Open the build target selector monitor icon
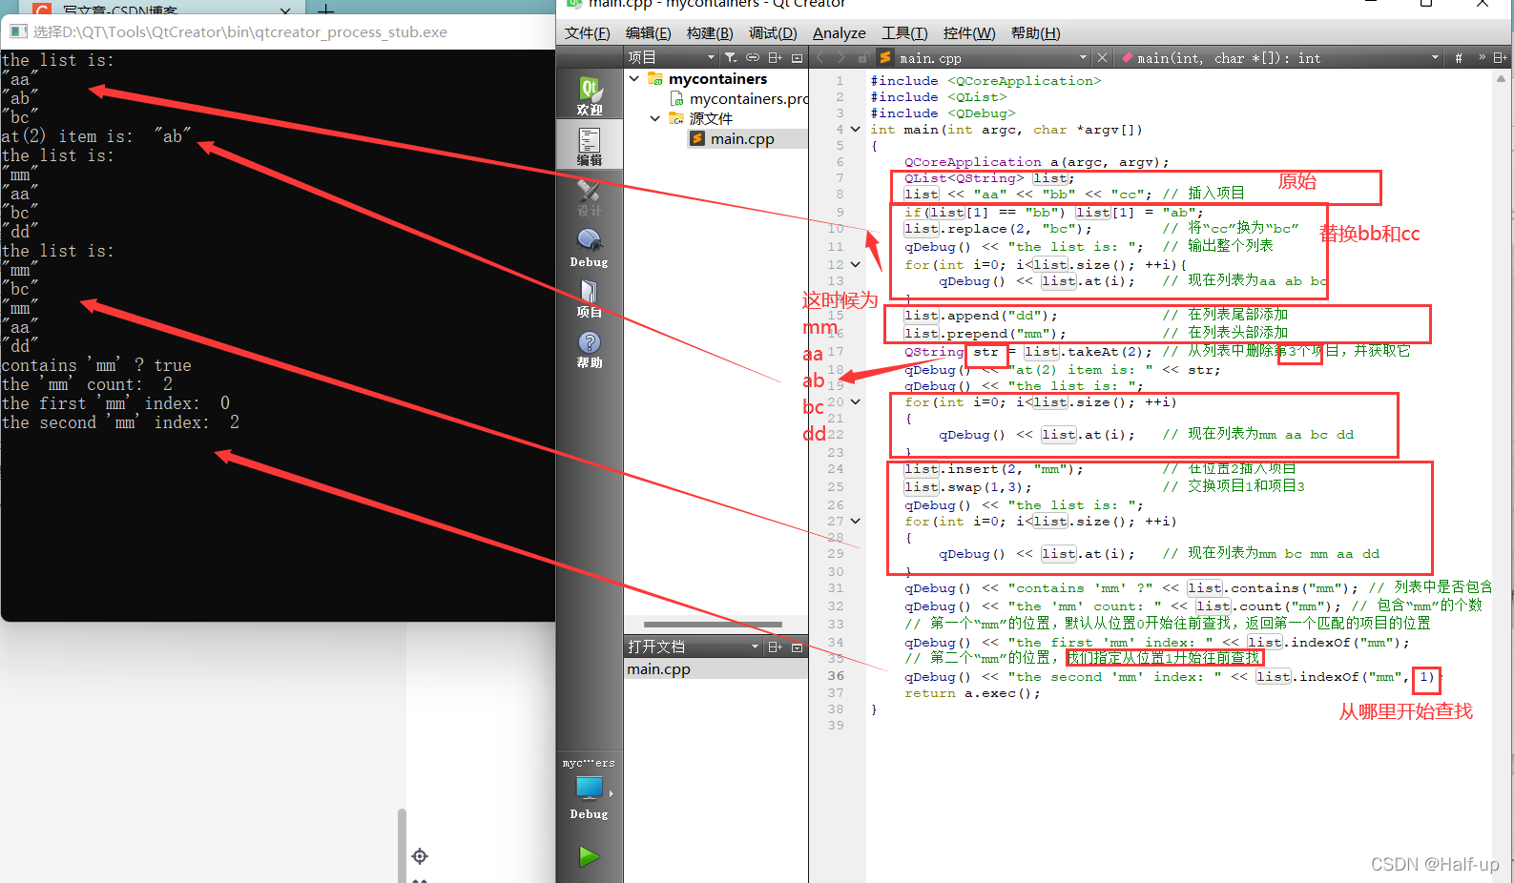This screenshot has height=883, width=1514. coord(590,791)
